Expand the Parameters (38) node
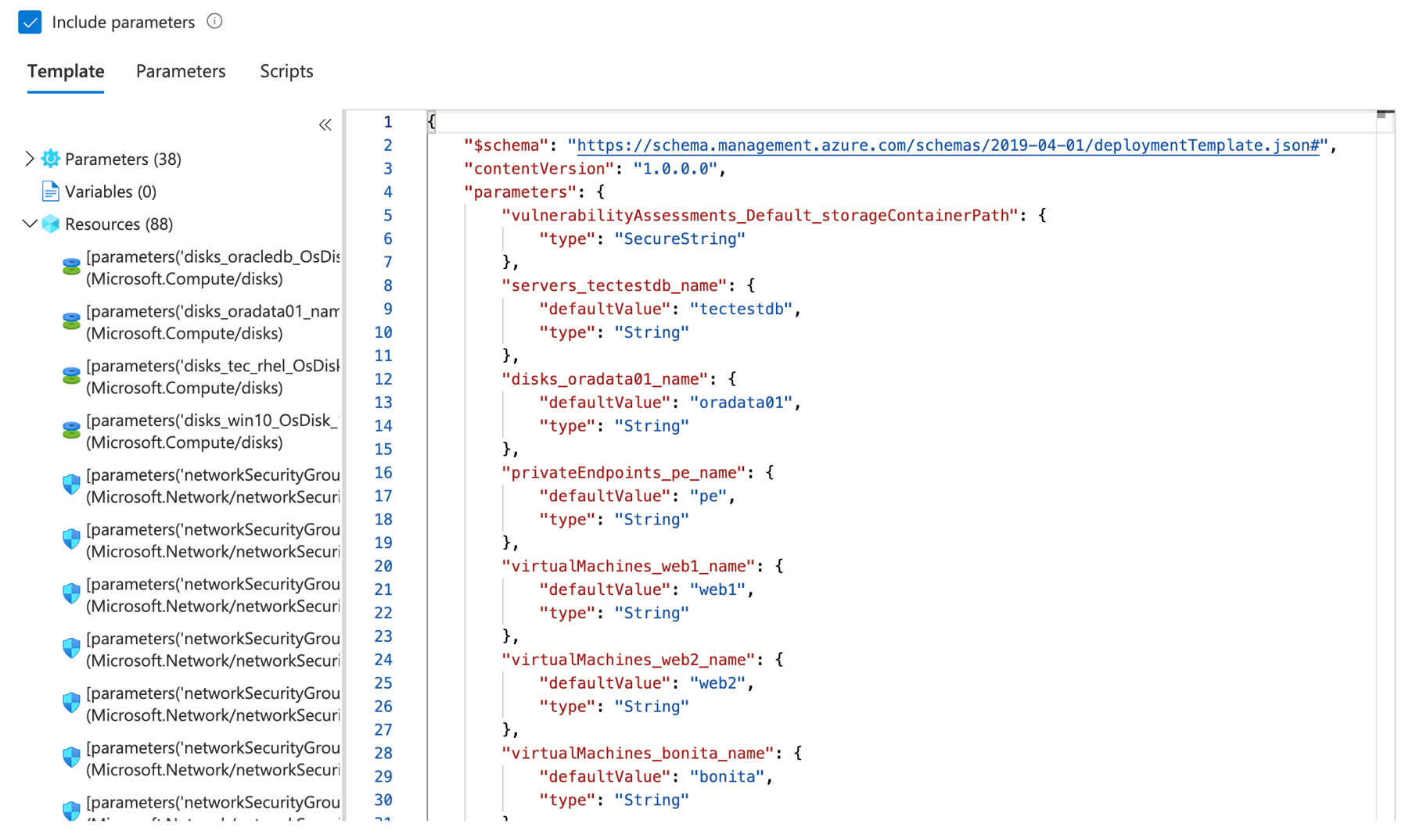This screenshot has height=838, width=1405. pyautogui.click(x=30, y=159)
